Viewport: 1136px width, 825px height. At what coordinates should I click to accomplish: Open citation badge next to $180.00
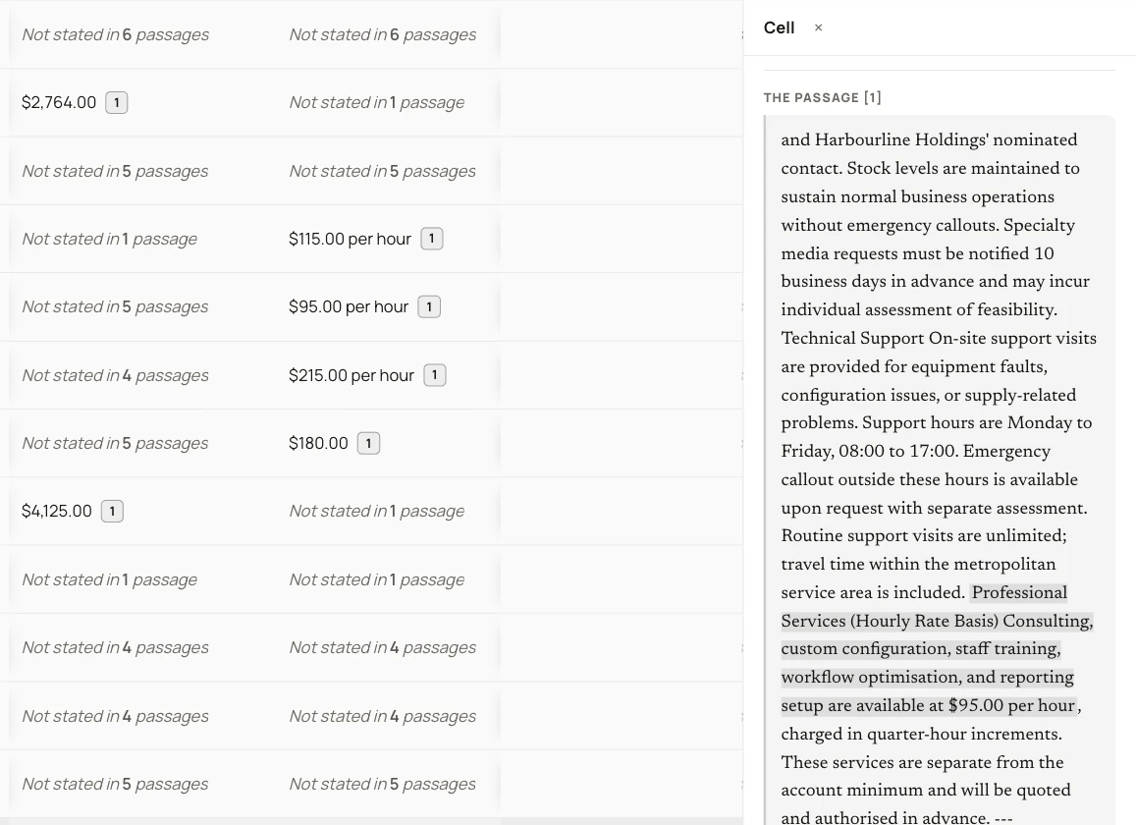[369, 443]
